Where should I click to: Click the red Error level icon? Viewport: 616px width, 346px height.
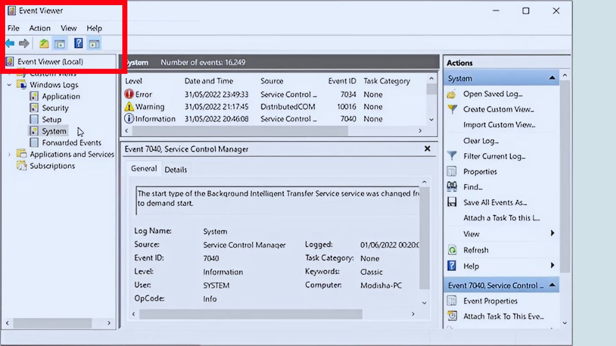pyautogui.click(x=129, y=94)
